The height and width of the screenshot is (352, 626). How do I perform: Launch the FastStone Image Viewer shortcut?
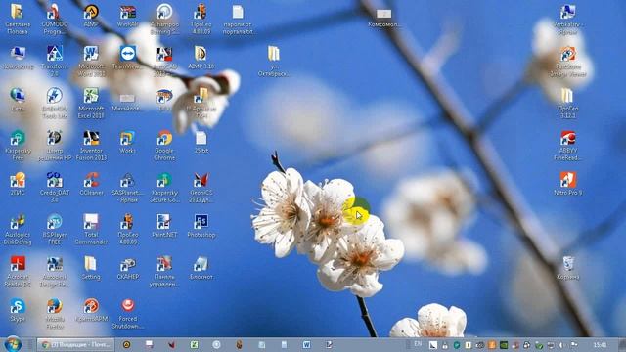click(567, 62)
